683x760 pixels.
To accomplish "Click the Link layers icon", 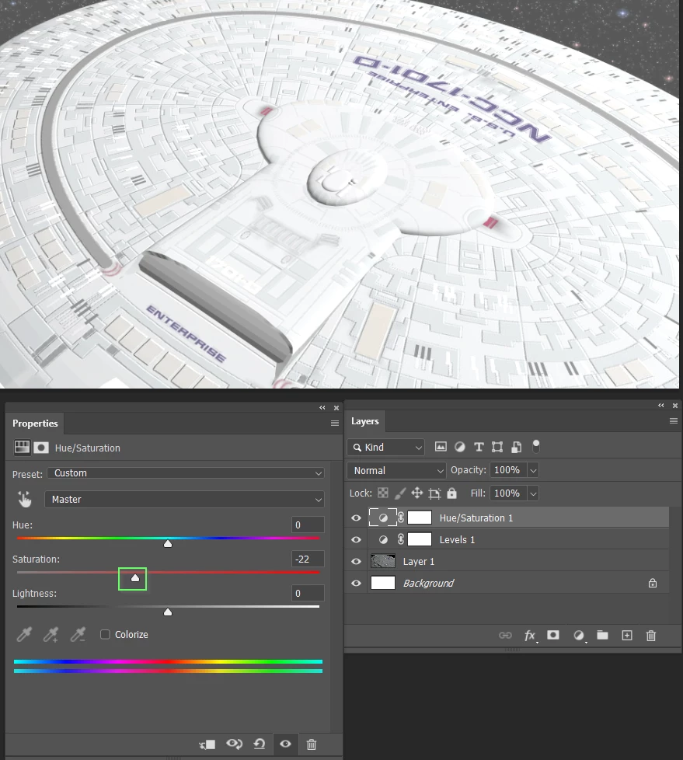I will tap(505, 635).
